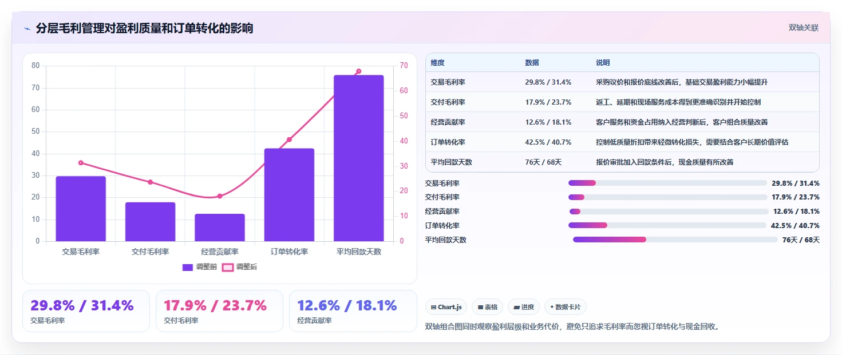
Task: Click the pink line point above 交易毛利率 bar
Action: [81, 163]
